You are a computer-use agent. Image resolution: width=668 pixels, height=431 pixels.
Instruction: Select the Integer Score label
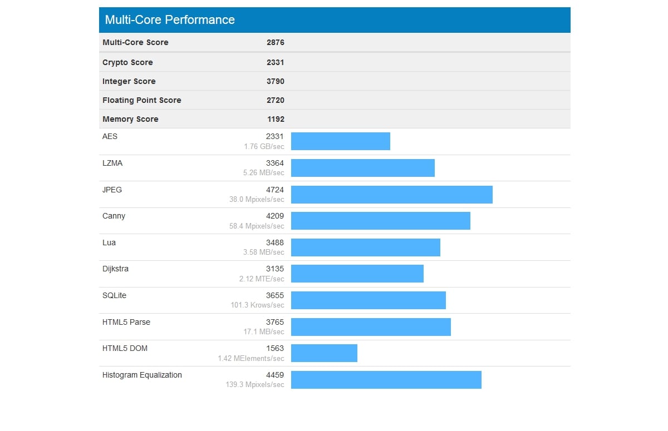click(x=129, y=81)
